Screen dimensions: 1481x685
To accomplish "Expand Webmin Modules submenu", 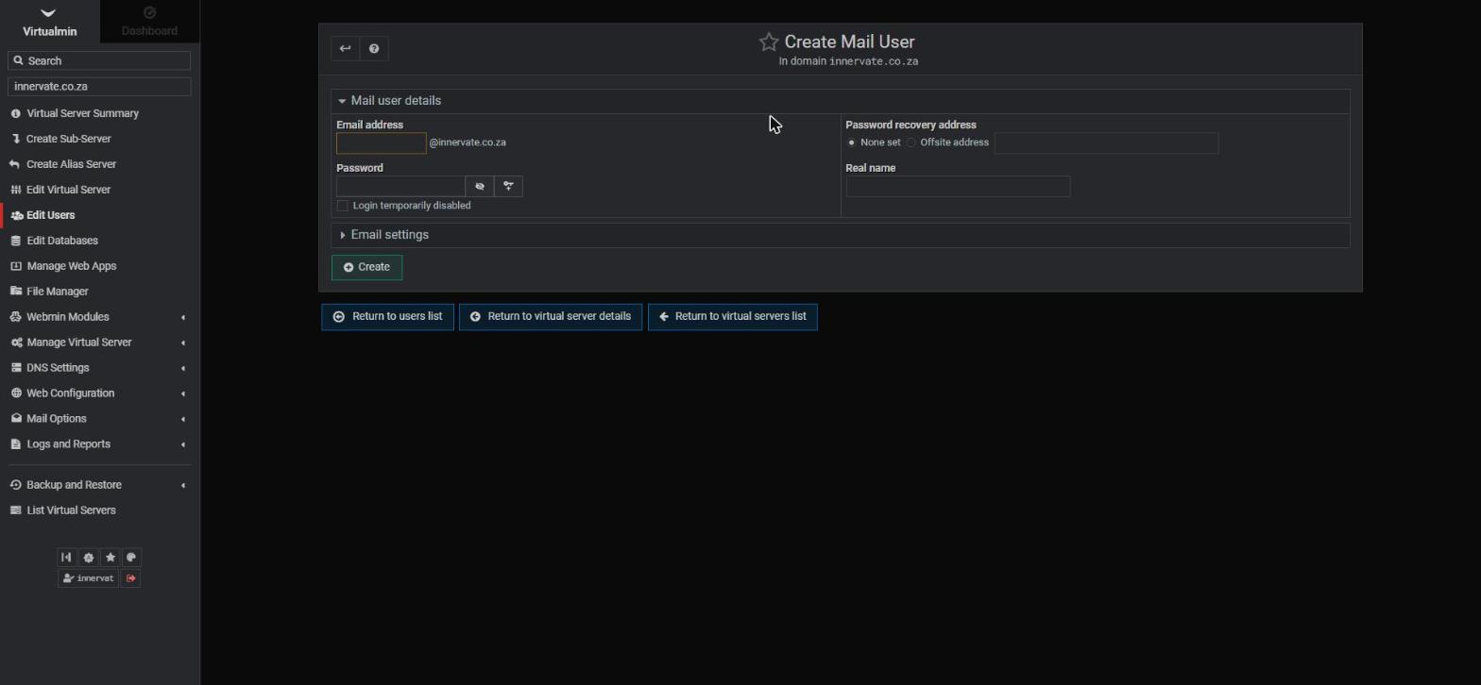I will 99,317.
